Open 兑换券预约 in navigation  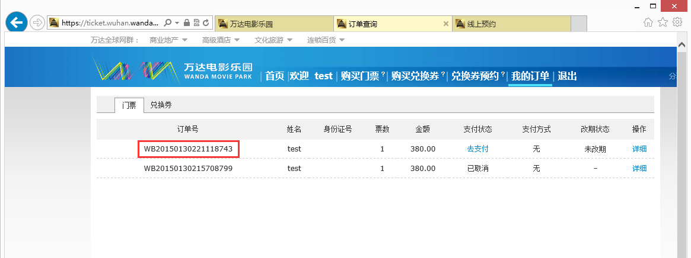[x=475, y=76]
